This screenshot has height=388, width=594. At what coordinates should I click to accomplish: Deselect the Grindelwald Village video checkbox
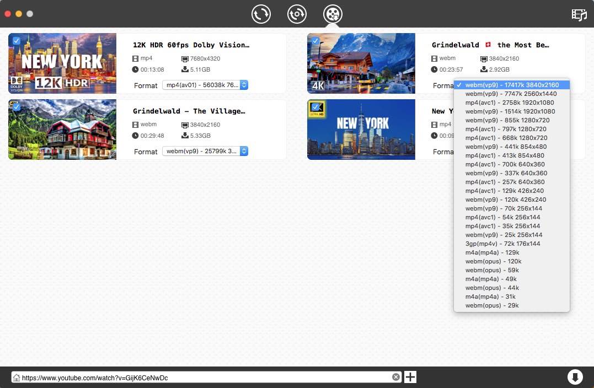tap(16, 107)
